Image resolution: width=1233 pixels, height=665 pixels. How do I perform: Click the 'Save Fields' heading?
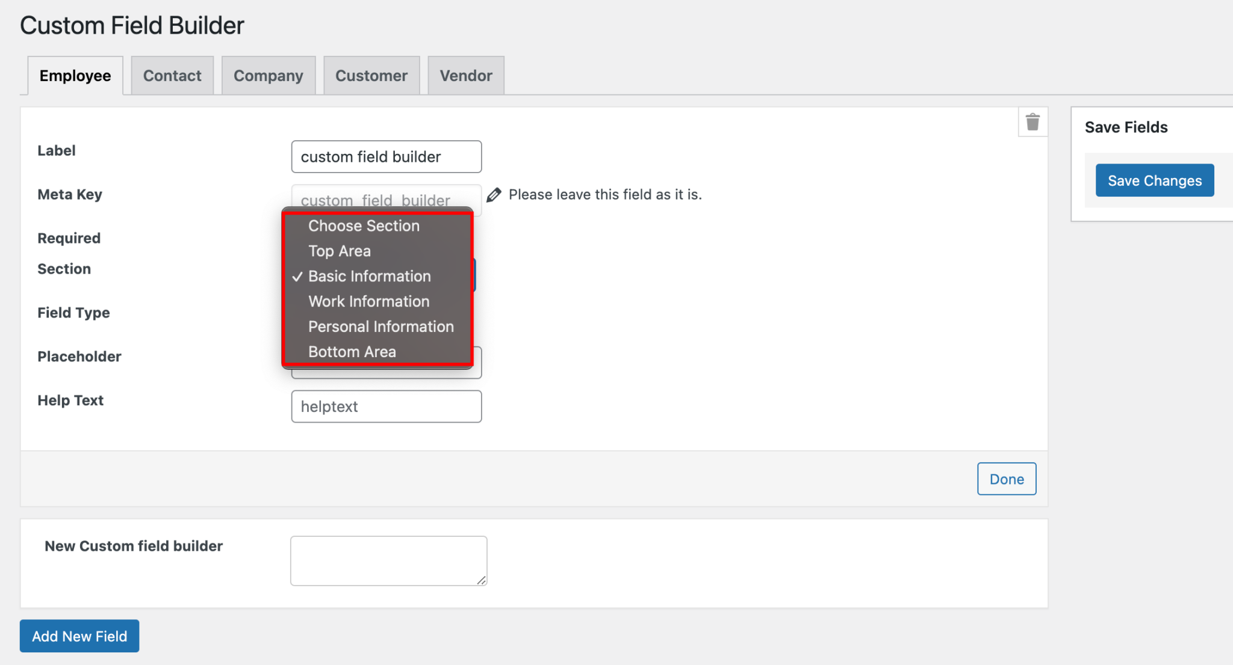point(1126,127)
